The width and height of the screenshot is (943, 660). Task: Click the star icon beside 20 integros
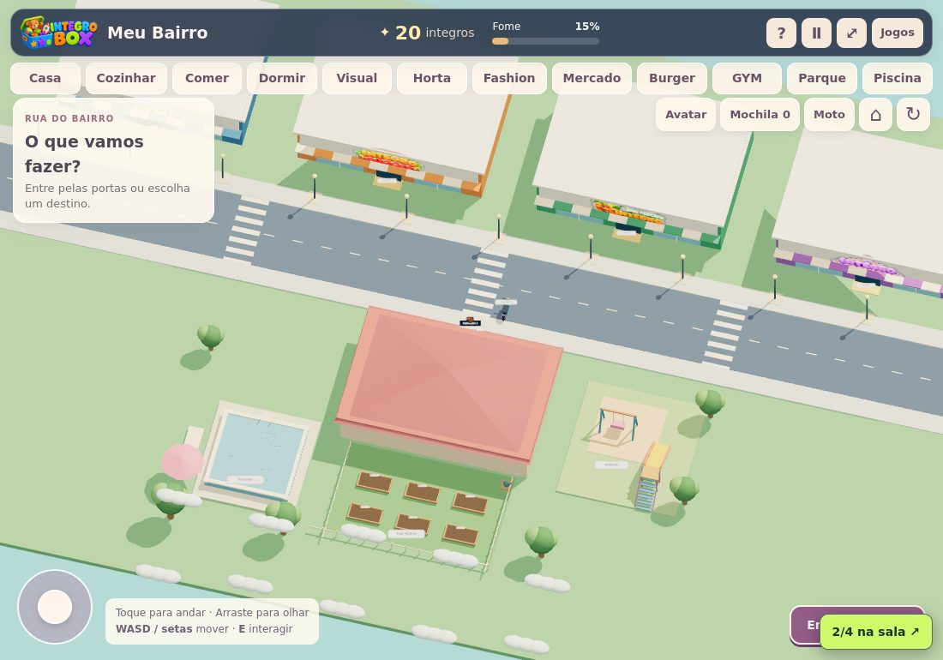click(x=385, y=33)
